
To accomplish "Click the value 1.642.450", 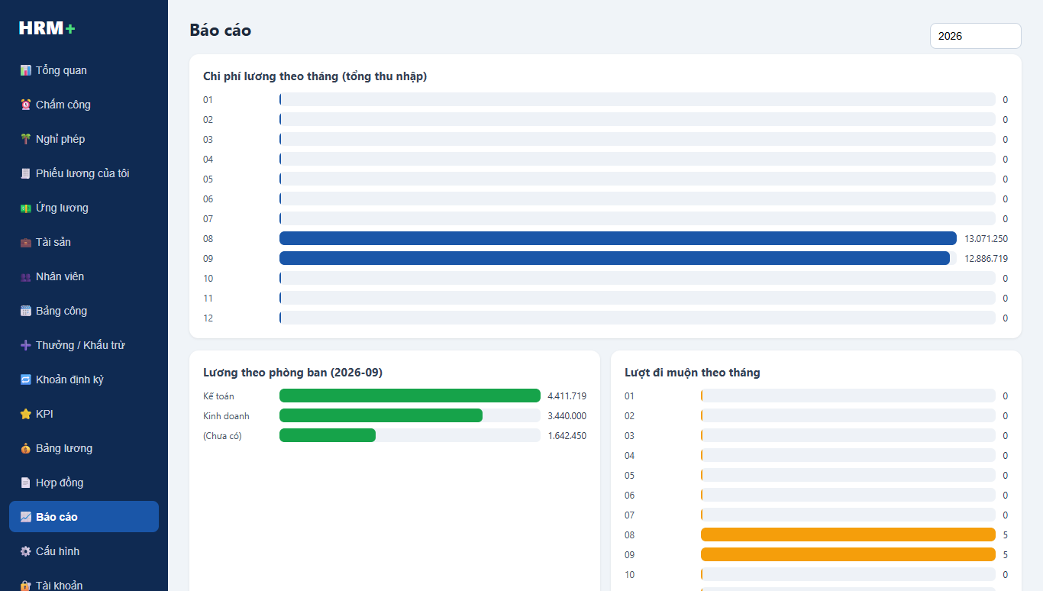I will pos(567,436).
